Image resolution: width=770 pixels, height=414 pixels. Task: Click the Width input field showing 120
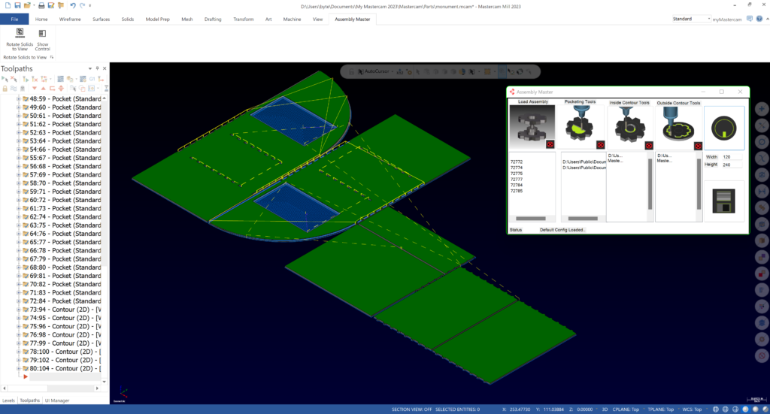[x=732, y=157]
